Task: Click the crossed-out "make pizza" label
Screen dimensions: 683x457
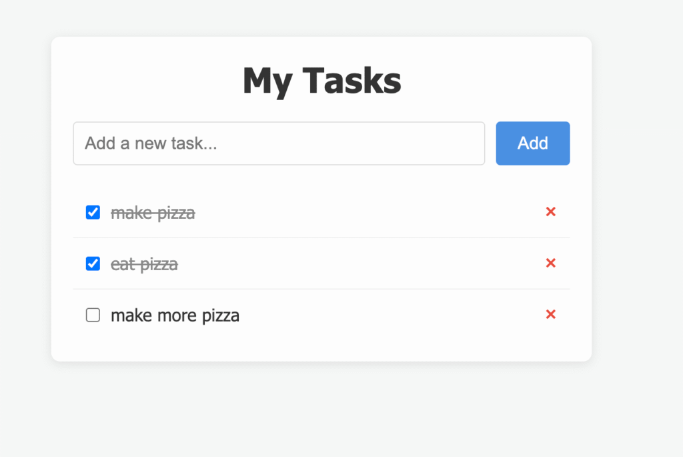Action: tap(153, 213)
